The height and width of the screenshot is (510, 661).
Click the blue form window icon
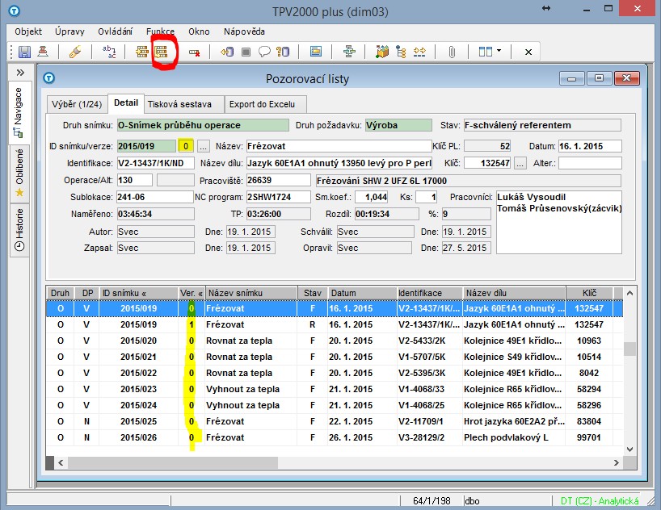coord(316,52)
